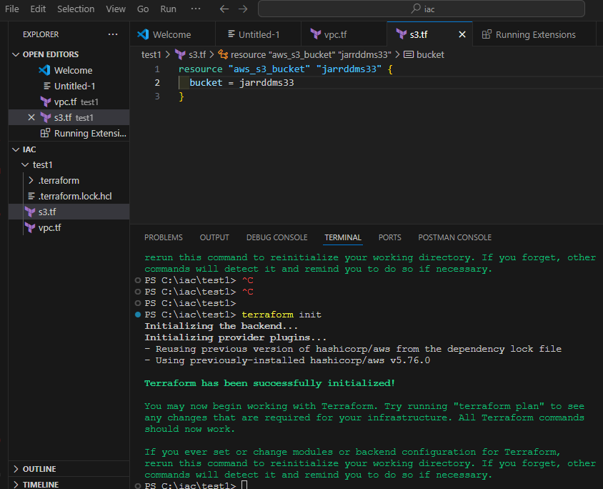Click the resource symbol icon in breadcrumb
Screen dimensions: 603x489
click(x=223, y=54)
